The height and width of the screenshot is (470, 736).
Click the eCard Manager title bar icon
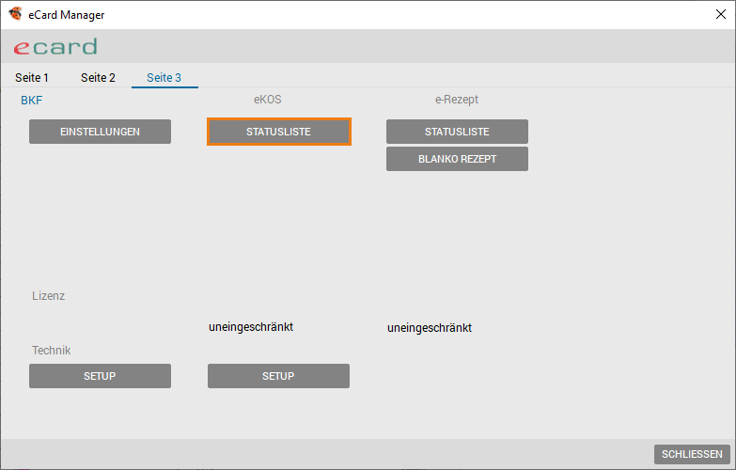click(15, 14)
